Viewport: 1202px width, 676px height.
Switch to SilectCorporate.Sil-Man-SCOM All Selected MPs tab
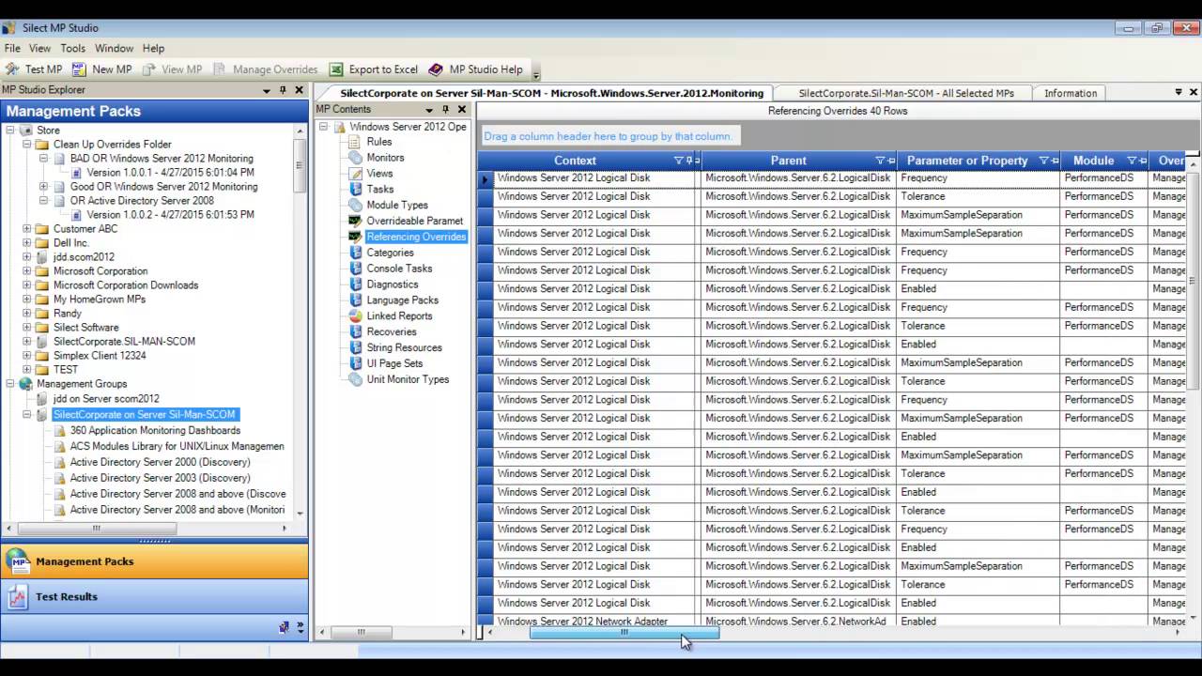tap(906, 93)
